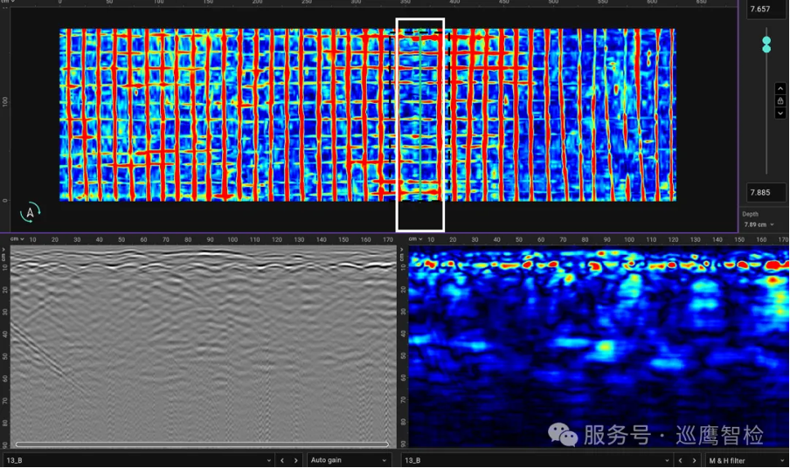Open the Auto gain dropdown
Viewport: 790px width, 468px height.
coord(347,460)
